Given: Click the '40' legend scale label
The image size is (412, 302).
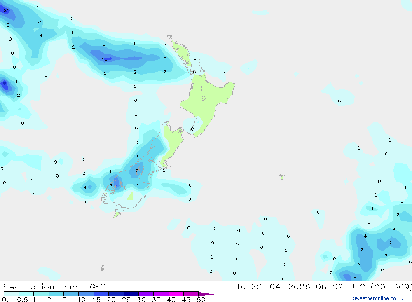Looking at the screenshot, I should coord(171,300).
